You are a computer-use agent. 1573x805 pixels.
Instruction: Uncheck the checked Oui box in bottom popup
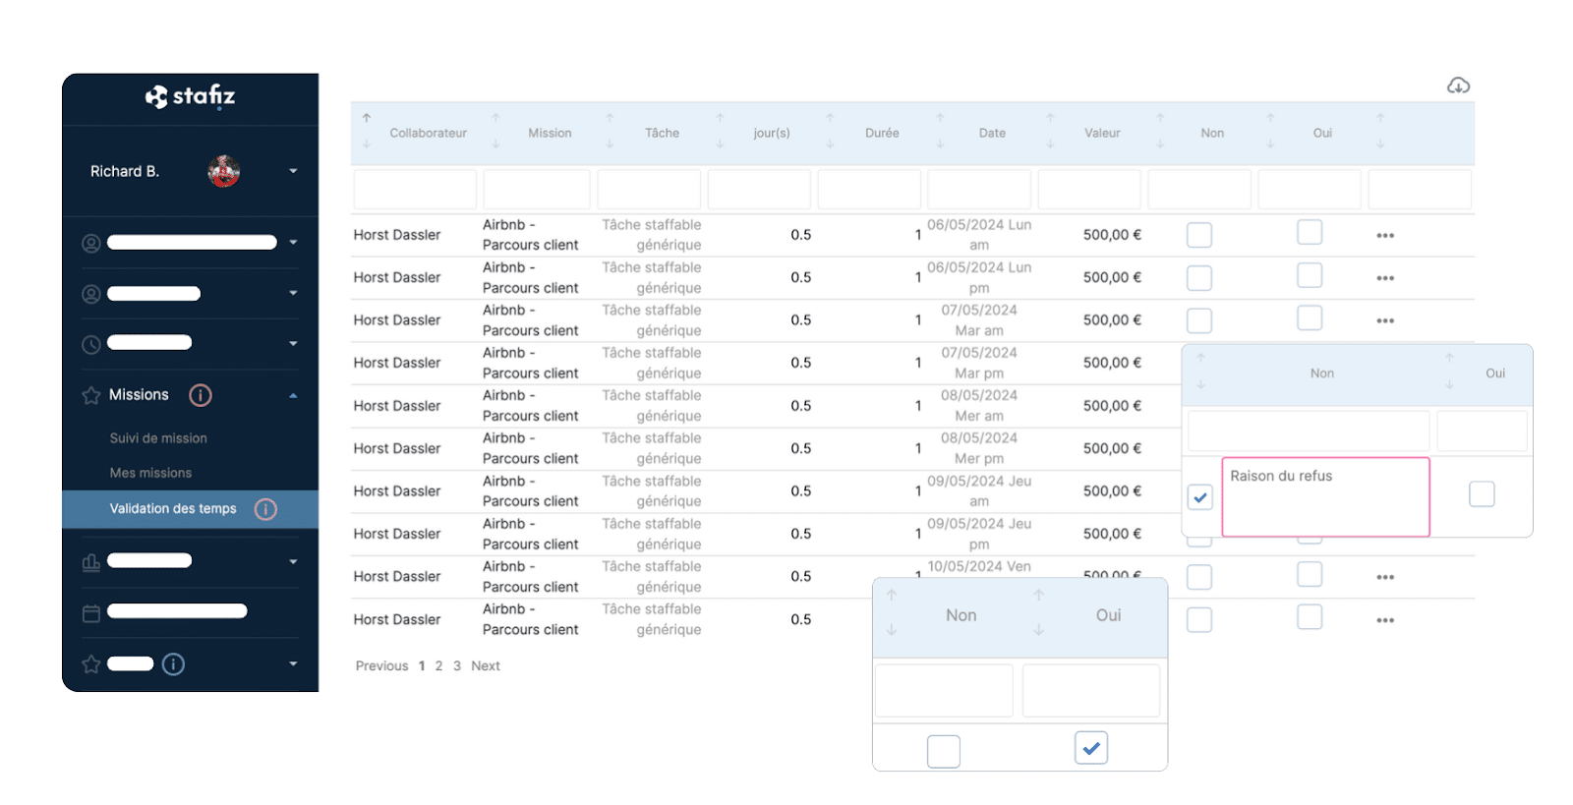point(1091,748)
